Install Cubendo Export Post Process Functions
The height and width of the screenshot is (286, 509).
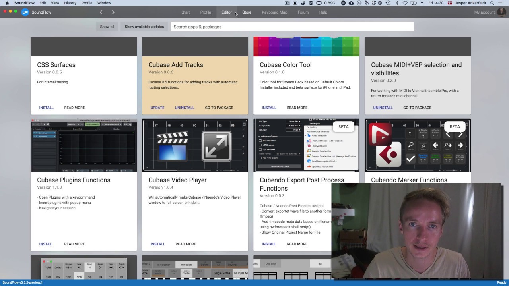(269, 244)
